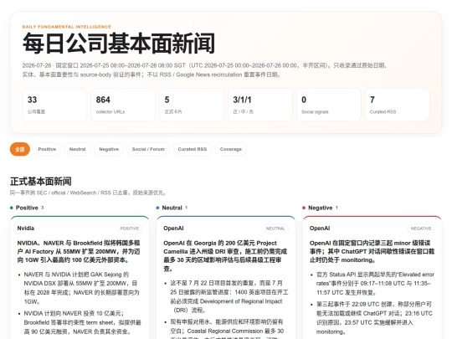Viewport: 452px width, 339px height.
Task: Click DAILY FUNDAMENTAL INTELLIGENCE label
Action: pos(67,27)
